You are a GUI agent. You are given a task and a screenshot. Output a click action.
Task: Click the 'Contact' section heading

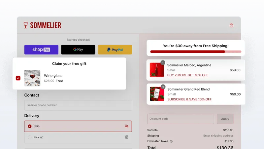click(32, 95)
